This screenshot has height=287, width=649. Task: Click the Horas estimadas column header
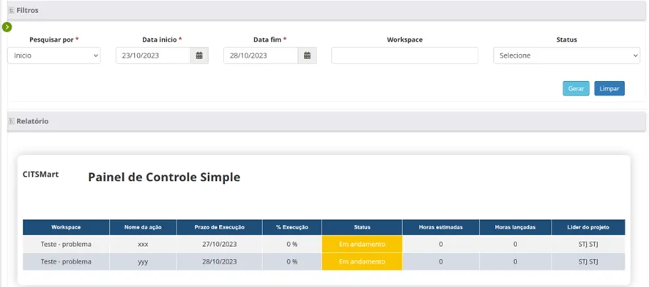(441, 227)
